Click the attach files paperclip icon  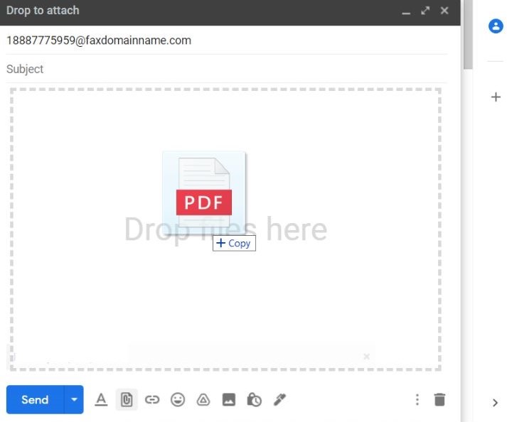[127, 400]
